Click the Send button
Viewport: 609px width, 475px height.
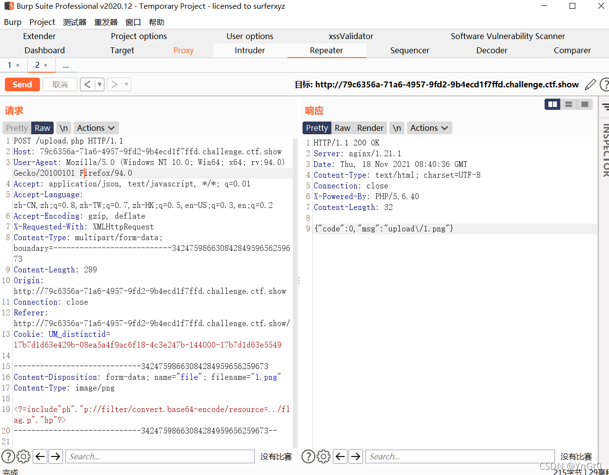click(x=22, y=84)
